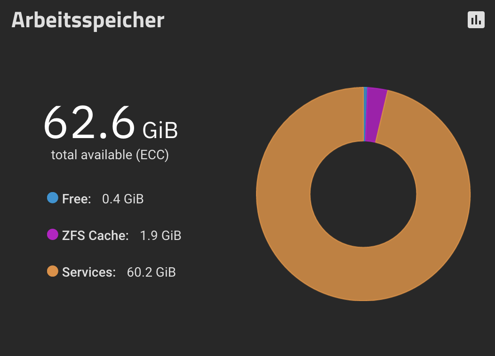The height and width of the screenshot is (356, 495).
Task: Click the Arbeitsspeicher widget title
Action: coord(88,20)
